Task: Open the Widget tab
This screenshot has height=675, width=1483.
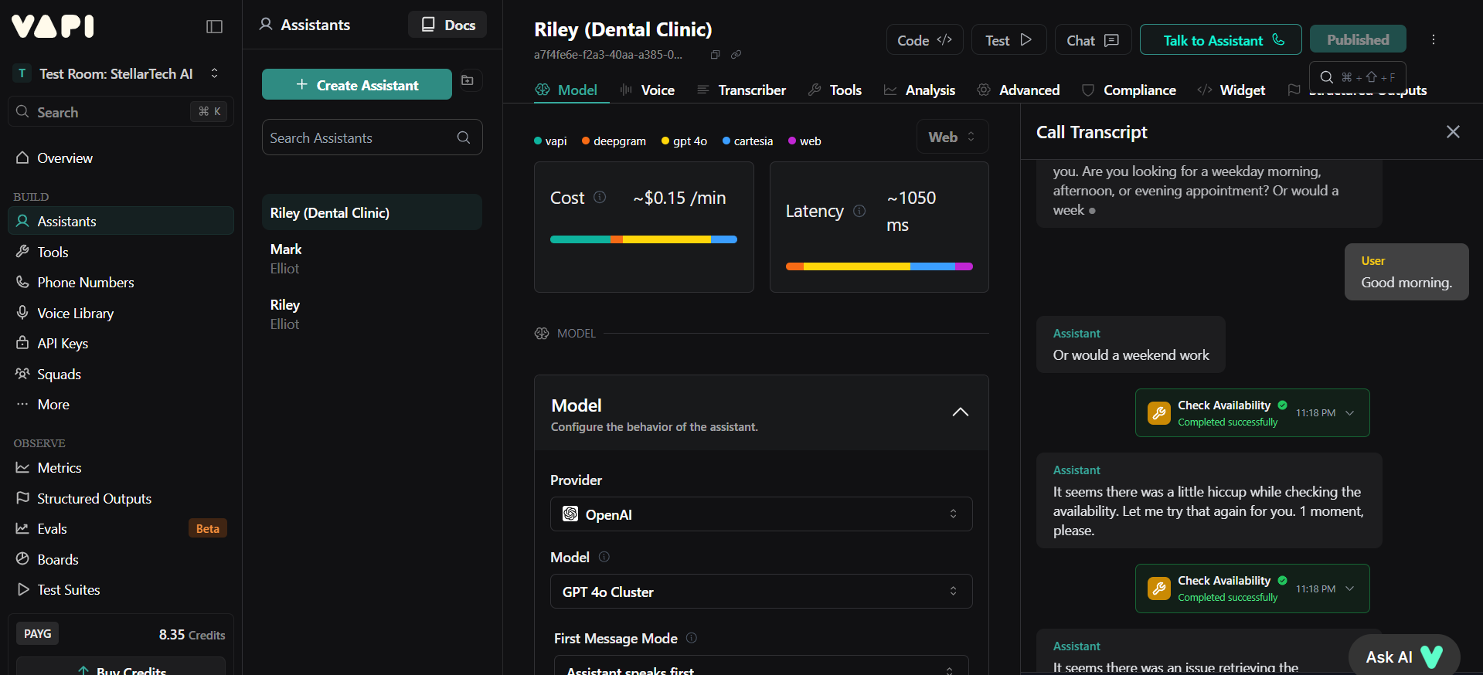Action: click(x=1231, y=90)
